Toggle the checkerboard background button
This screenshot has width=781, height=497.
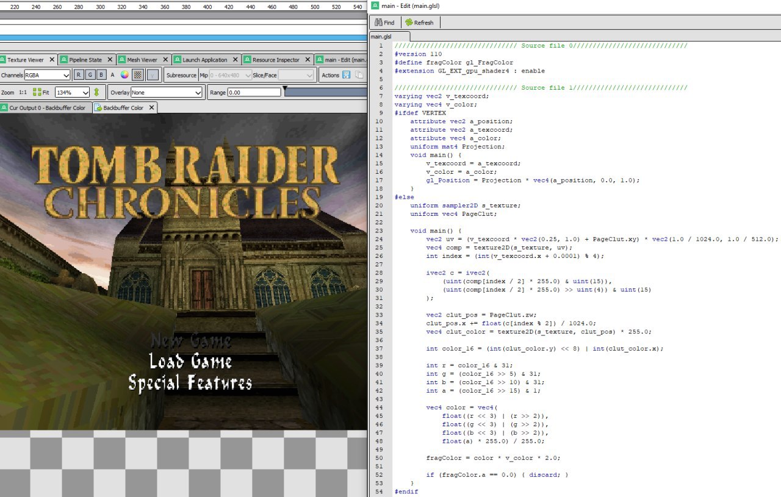pyautogui.click(x=139, y=75)
